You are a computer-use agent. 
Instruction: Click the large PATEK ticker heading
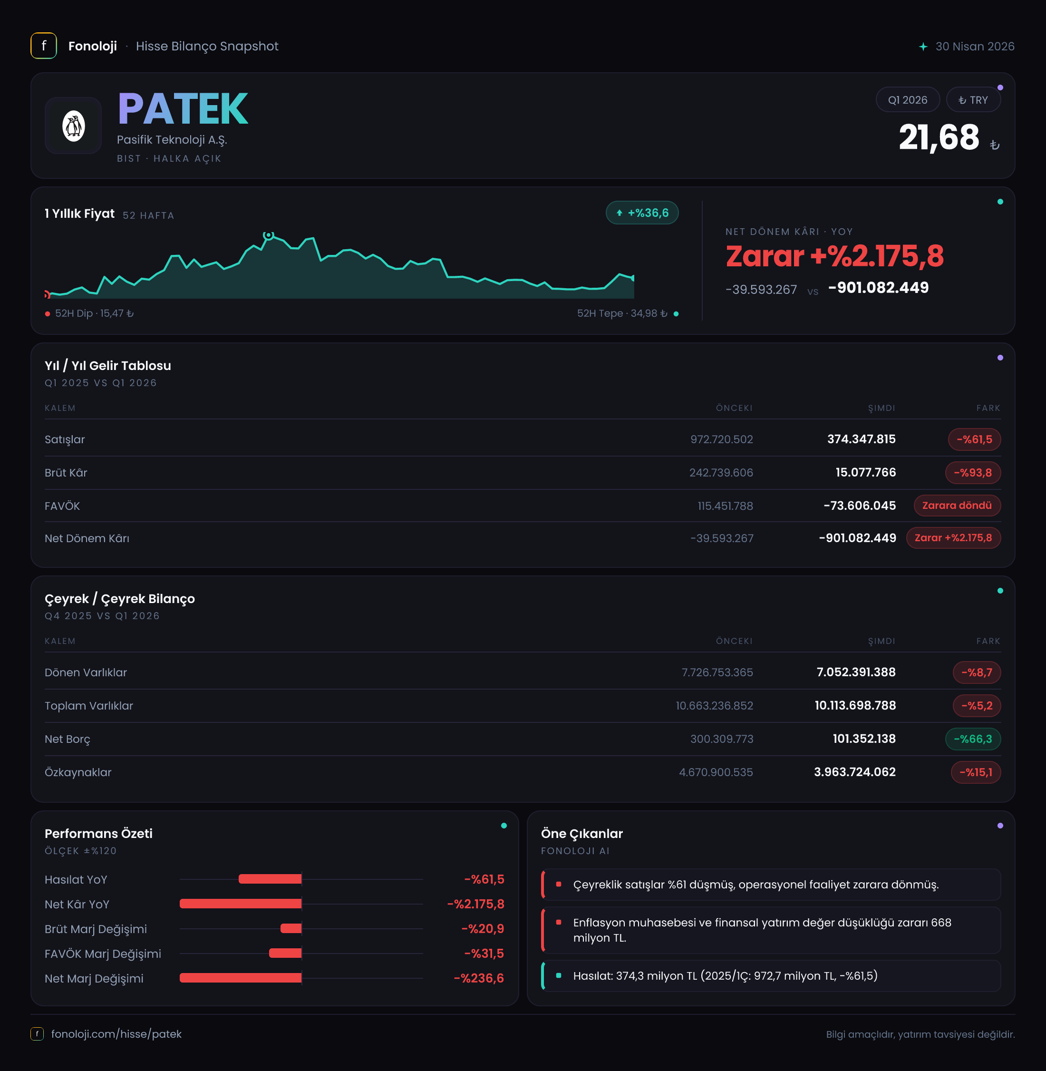pyautogui.click(x=183, y=109)
